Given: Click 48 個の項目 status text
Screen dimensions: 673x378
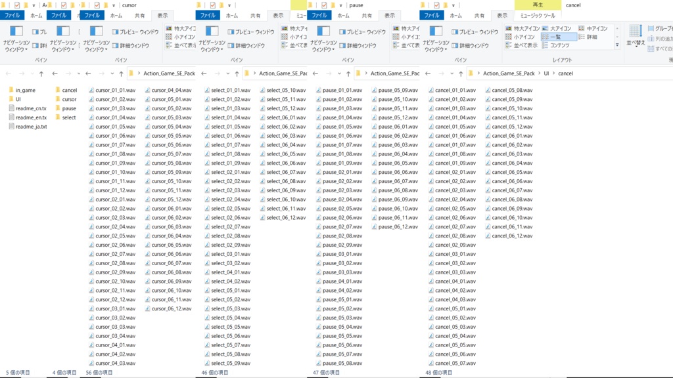Looking at the screenshot, I should pos(438,373).
